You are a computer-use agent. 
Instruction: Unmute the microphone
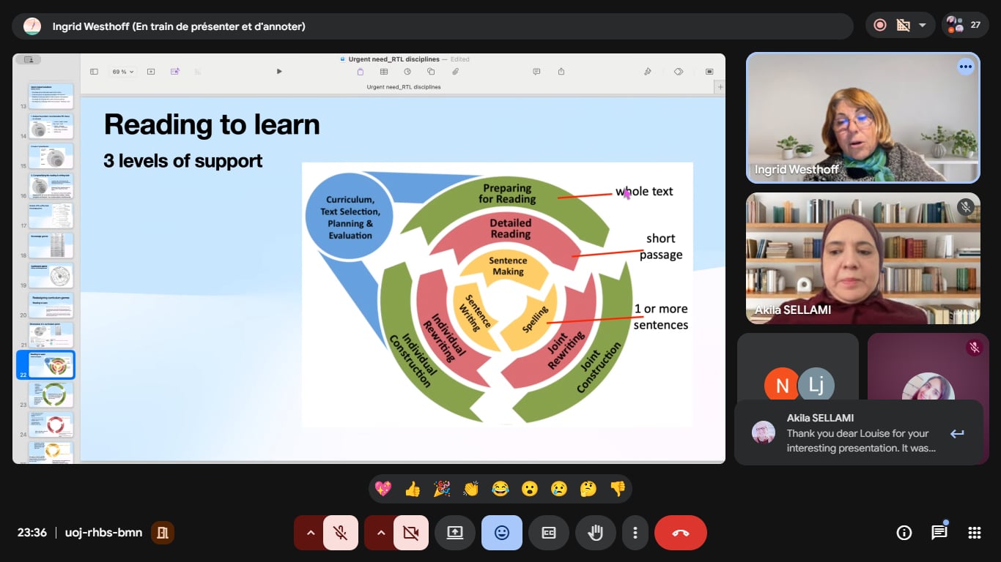[340, 533]
